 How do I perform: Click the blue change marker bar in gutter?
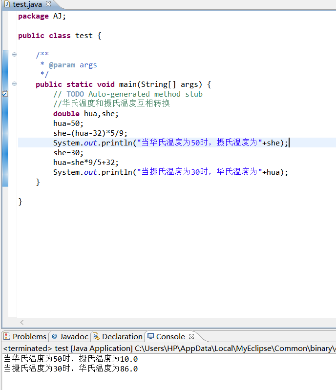pos(5,118)
